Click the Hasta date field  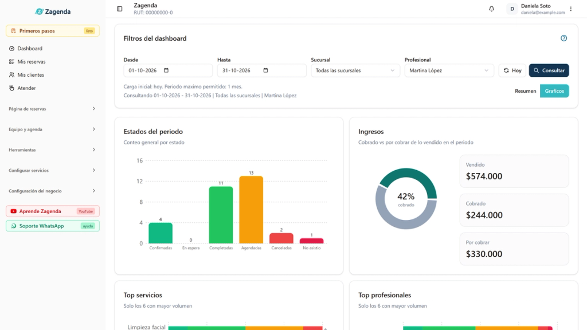click(261, 70)
